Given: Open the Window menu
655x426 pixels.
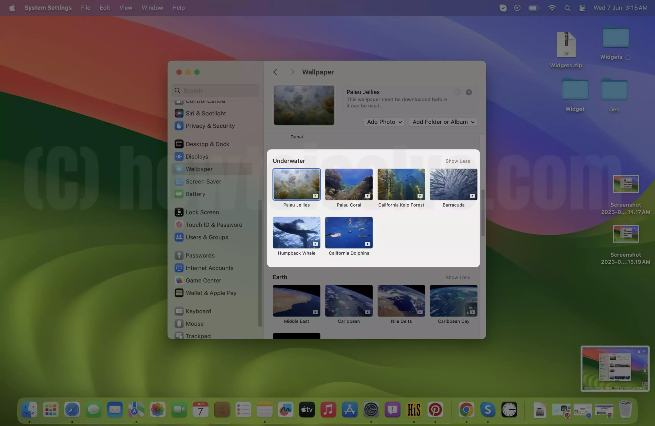Looking at the screenshot, I should 152,8.
